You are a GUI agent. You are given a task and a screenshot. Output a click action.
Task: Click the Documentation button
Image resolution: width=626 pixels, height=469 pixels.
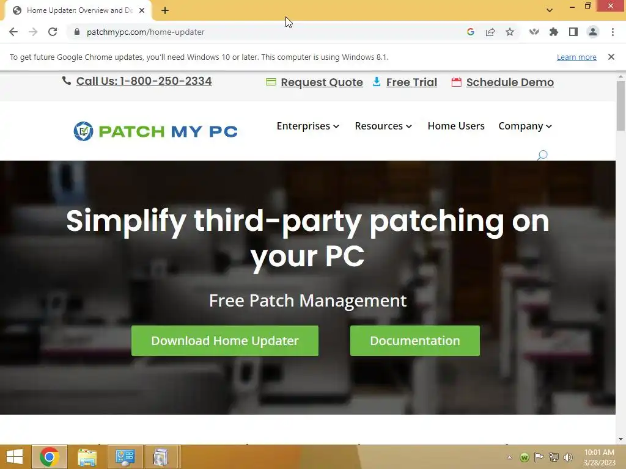point(415,341)
